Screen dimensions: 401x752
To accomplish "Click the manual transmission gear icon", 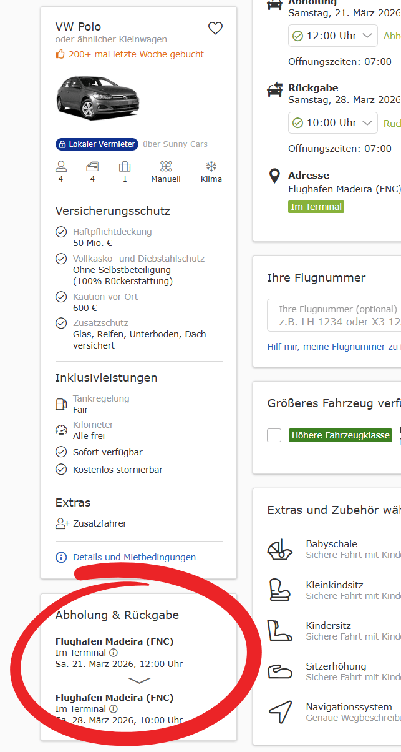I will 166,166.
